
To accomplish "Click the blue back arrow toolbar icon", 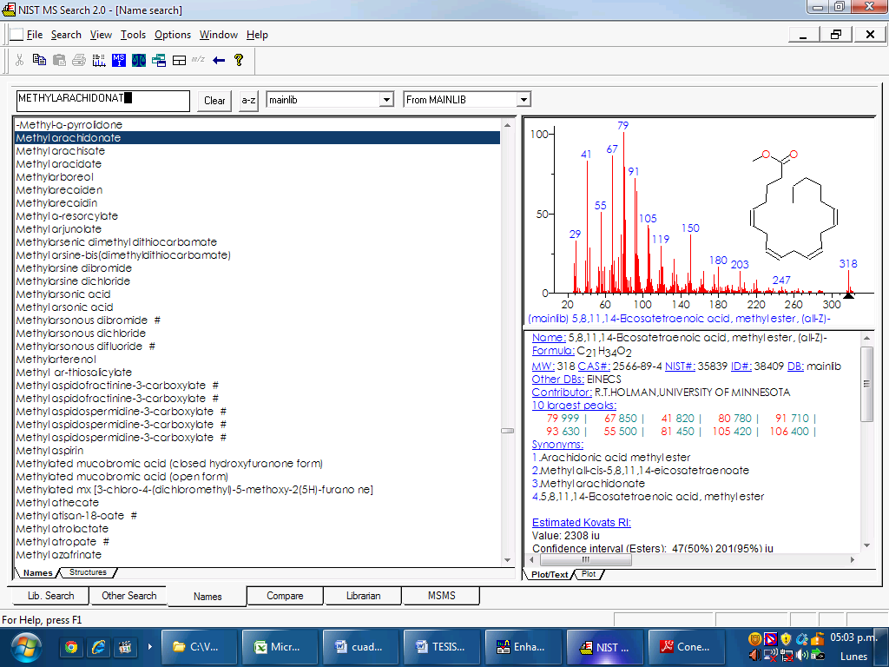I will [219, 60].
